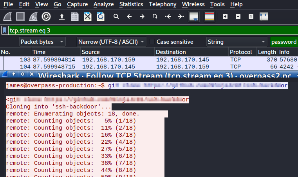Image resolution: width=298 pixels, height=177 pixels.
Task: Jump to the last packet
Action: point(181,16)
